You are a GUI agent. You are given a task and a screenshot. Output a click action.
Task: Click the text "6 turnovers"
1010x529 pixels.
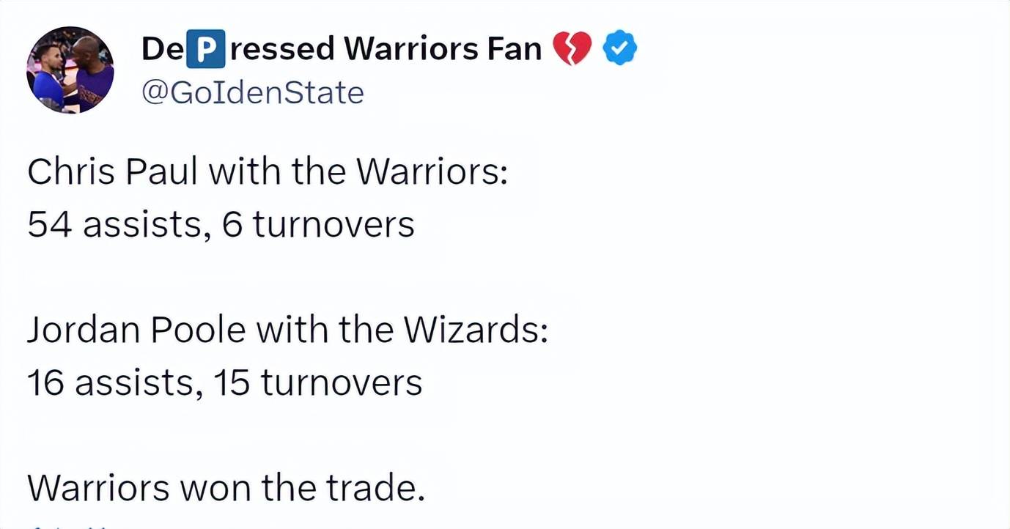[318, 225]
